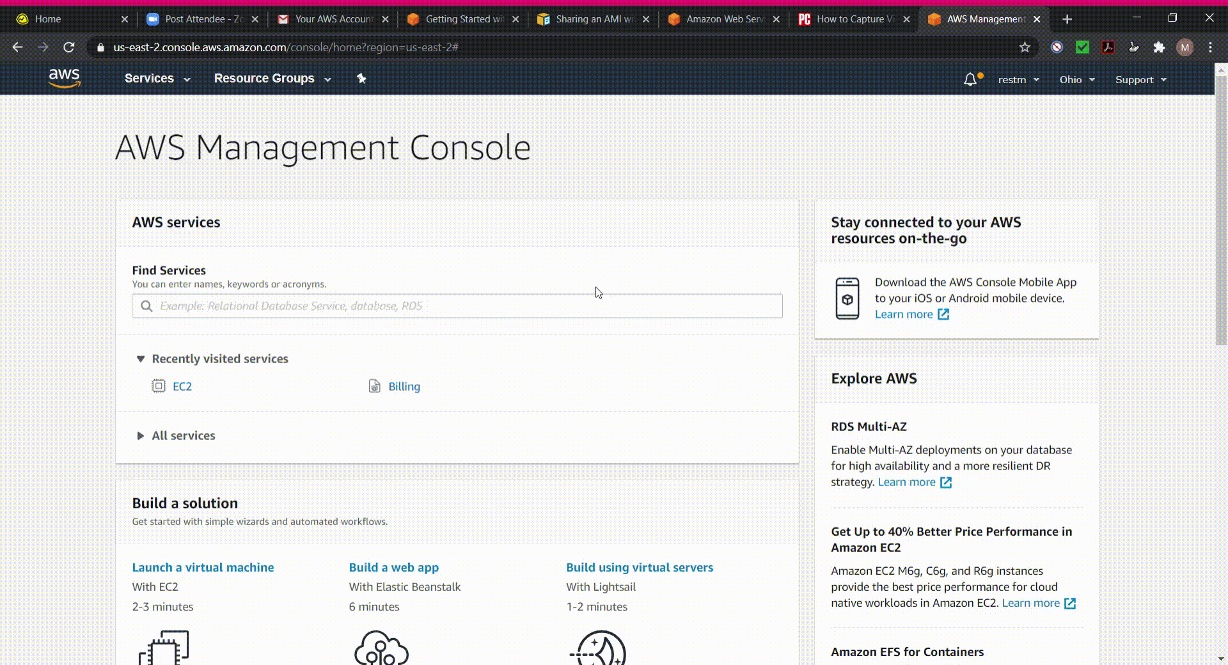The width and height of the screenshot is (1228, 665).
Task: Click Build a web app link
Action: [393, 568]
